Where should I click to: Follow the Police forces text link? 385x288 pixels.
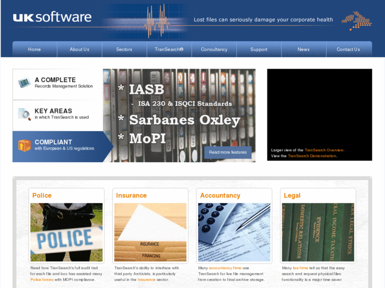(x=42, y=280)
